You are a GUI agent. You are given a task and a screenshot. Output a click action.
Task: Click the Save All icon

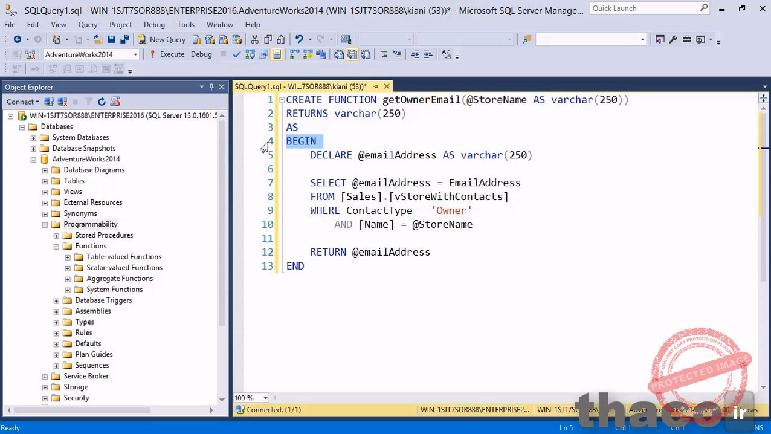pos(124,39)
